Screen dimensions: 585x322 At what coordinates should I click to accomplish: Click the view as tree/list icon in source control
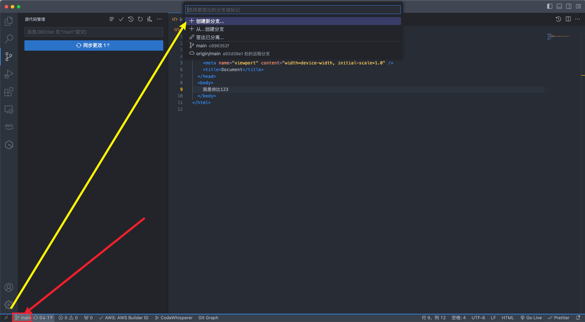112,19
